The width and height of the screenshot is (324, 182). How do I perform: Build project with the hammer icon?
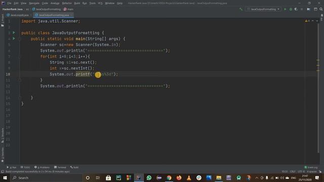(241, 9)
